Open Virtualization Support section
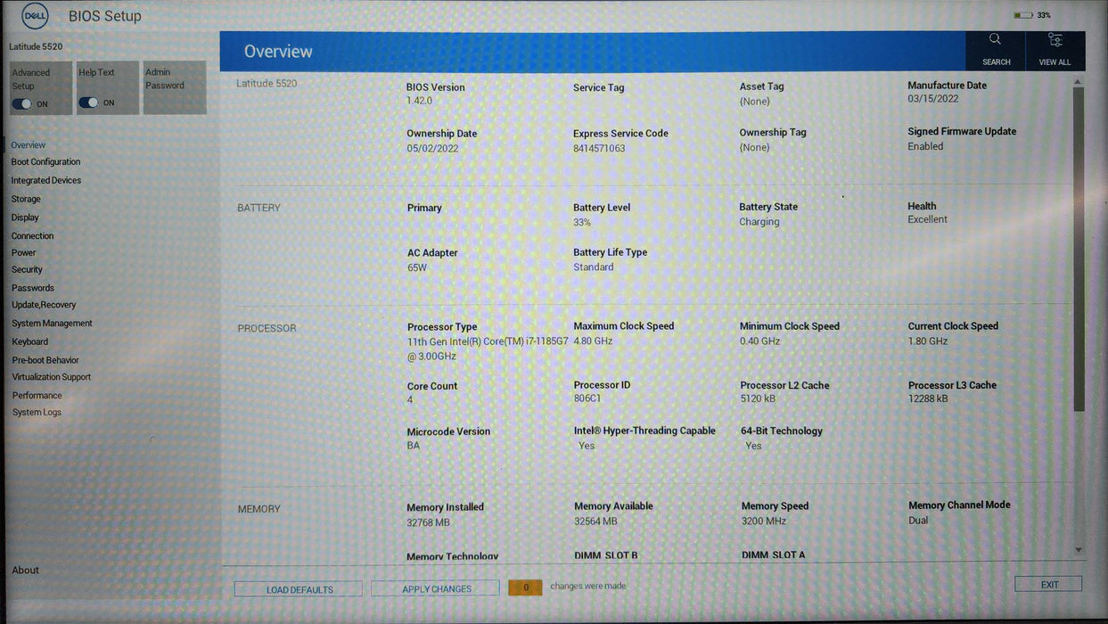 [52, 377]
